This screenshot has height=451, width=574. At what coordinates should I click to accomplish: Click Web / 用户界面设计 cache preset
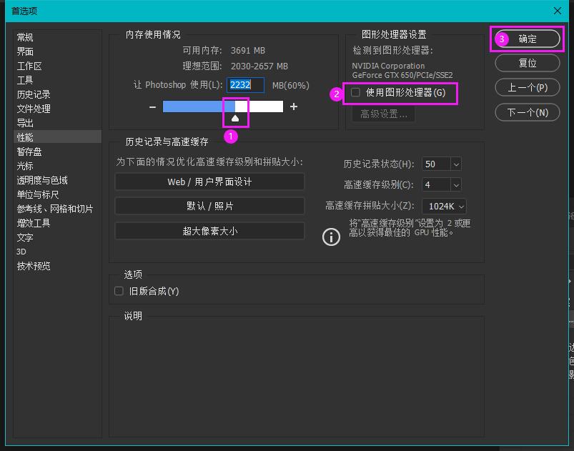click(x=209, y=182)
